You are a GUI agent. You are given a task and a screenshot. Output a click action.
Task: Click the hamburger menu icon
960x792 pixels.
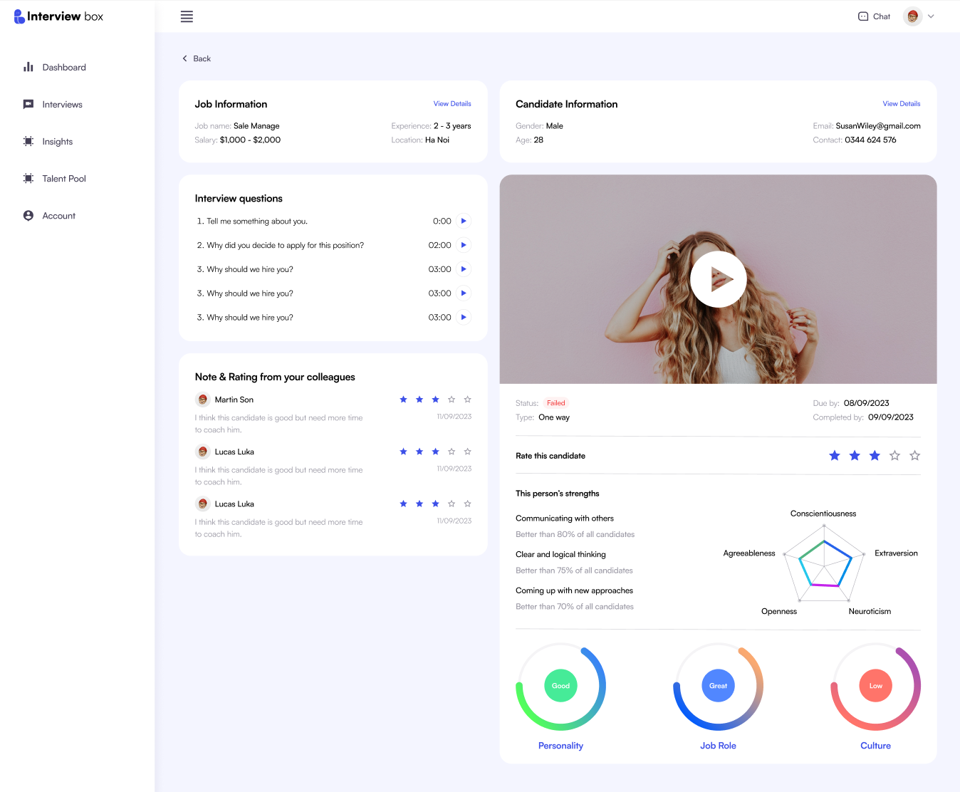[x=187, y=16]
